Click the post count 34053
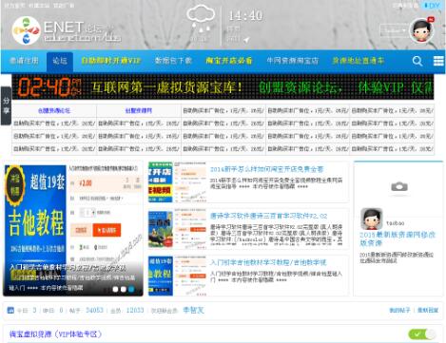Screen dimensions: 446x343 coord(94,310)
